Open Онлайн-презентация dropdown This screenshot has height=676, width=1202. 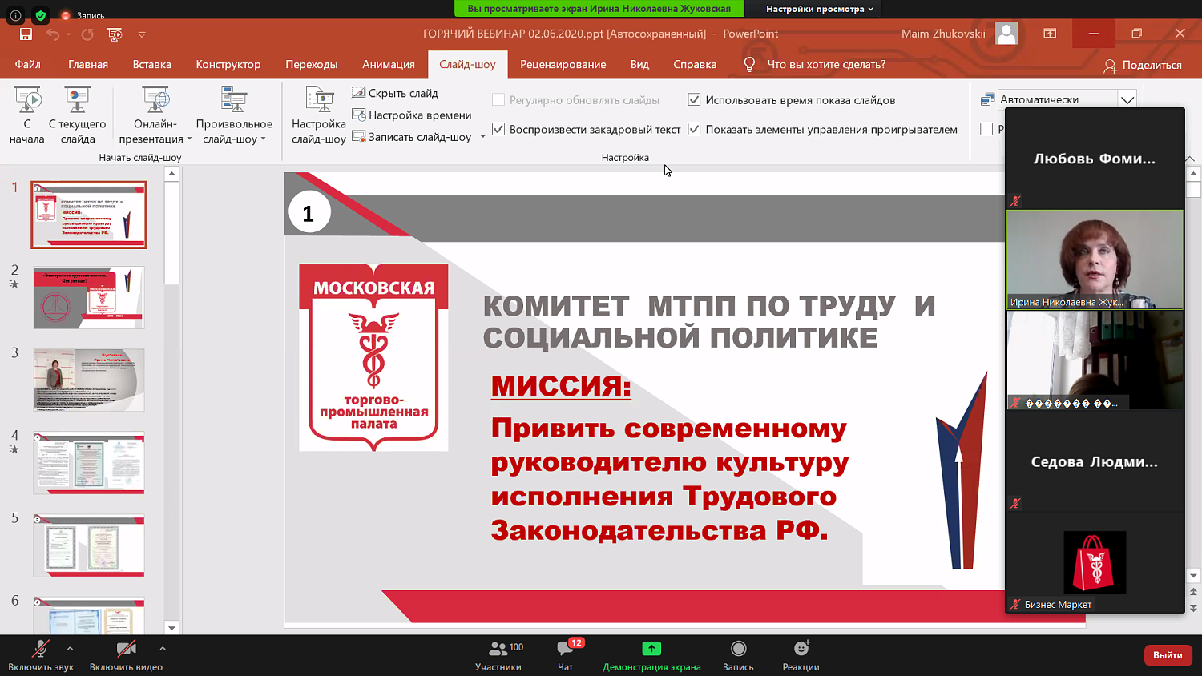pyautogui.click(x=155, y=115)
